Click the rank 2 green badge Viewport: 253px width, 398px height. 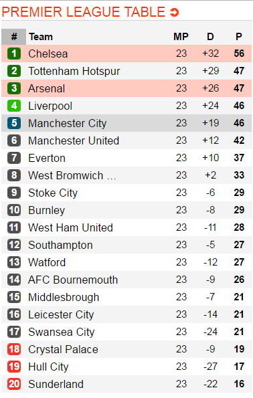[x=14, y=71]
